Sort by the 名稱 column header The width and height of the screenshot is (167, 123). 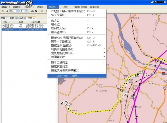9,22
